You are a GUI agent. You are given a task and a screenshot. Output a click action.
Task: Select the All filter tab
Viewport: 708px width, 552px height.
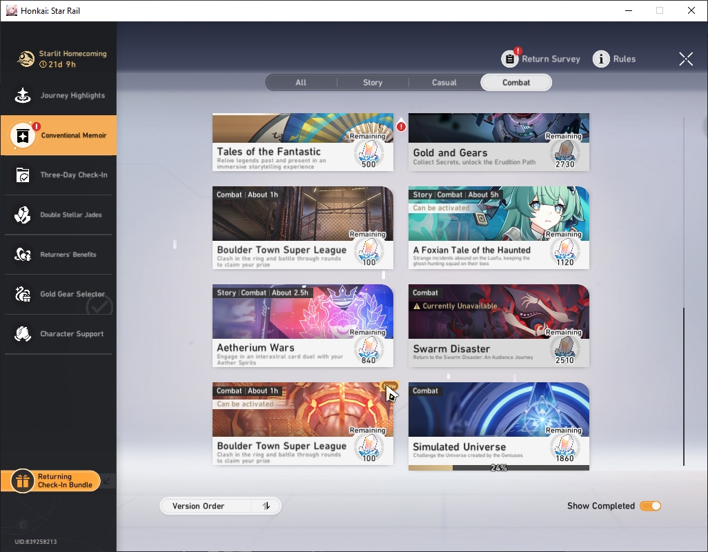point(301,83)
